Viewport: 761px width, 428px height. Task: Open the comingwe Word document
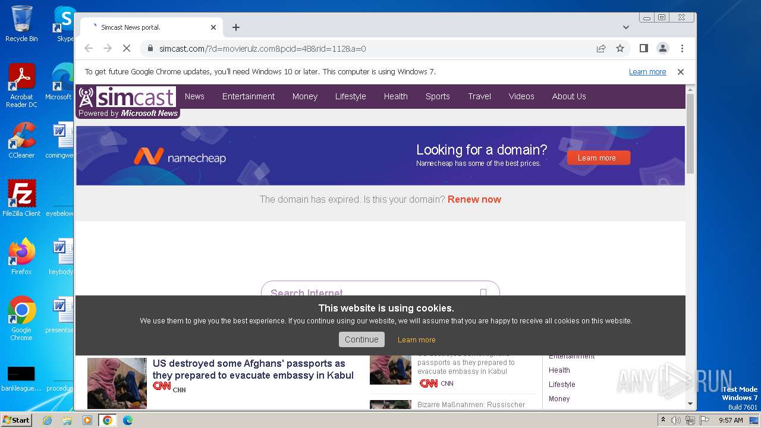(62, 141)
